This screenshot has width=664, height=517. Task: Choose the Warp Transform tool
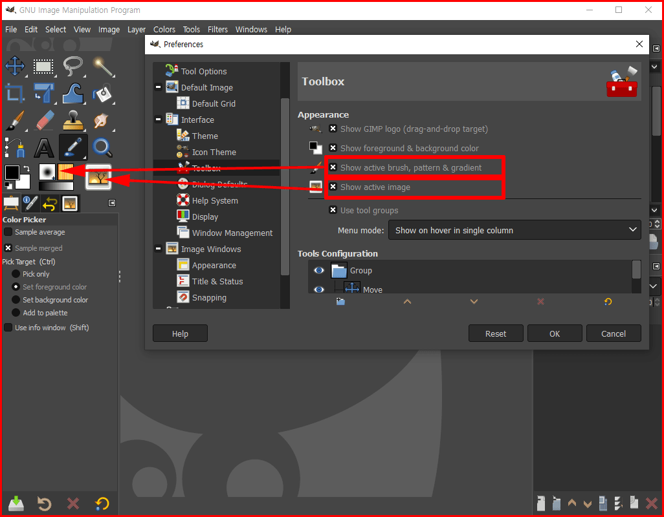click(73, 93)
